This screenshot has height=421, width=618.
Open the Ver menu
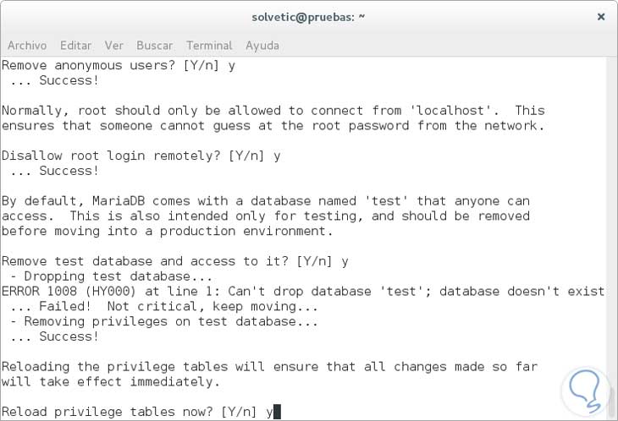114,45
